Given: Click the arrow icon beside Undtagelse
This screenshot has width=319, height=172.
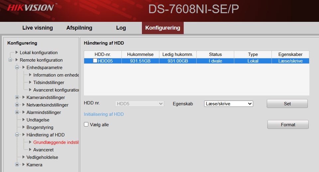Looking at the screenshot, I should coord(23,119).
